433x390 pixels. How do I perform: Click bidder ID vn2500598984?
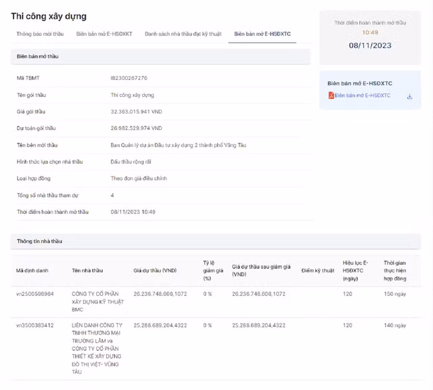click(x=35, y=294)
